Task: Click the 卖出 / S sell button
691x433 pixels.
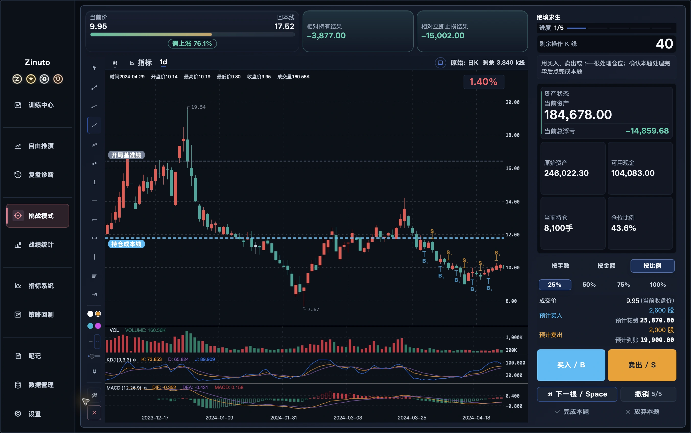Action: (642, 365)
